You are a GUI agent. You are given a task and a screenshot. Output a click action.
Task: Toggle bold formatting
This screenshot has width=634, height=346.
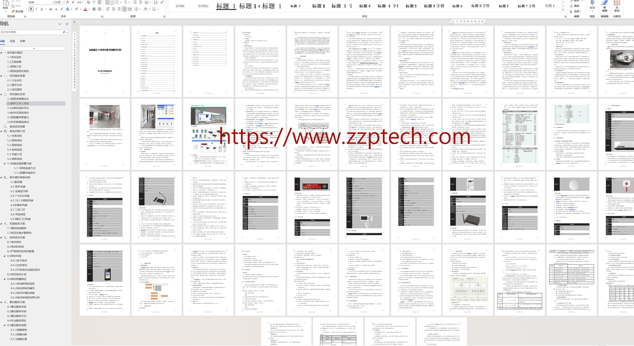pyautogui.click(x=31, y=9)
